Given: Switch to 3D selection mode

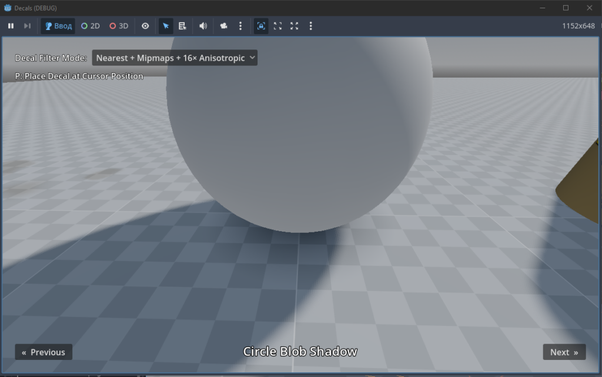Looking at the screenshot, I should pyautogui.click(x=119, y=26).
